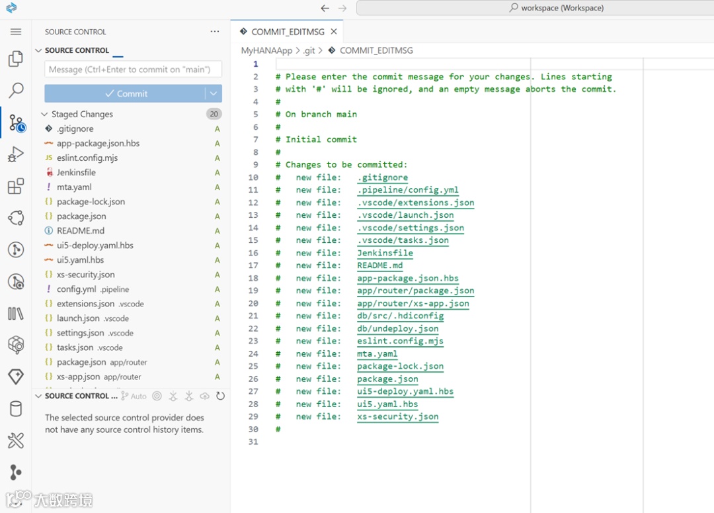This screenshot has height=513, width=714.
Task: Click the refresh icon in source control graph
Action: (220, 396)
